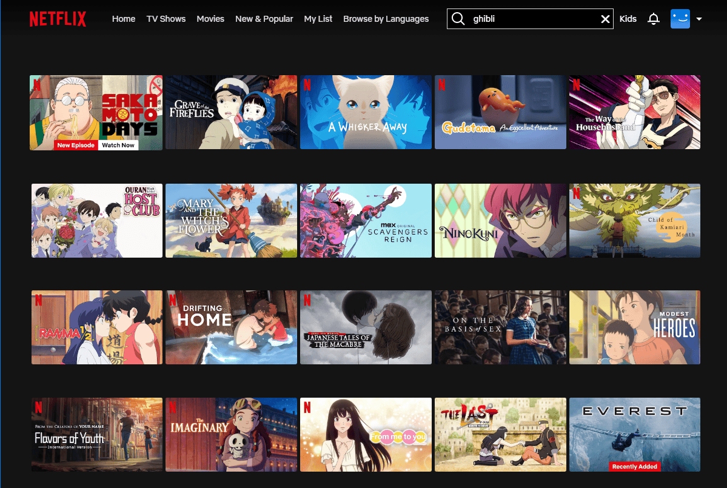Click the search magnifier icon
This screenshot has width=727, height=488.
coord(458,19)
